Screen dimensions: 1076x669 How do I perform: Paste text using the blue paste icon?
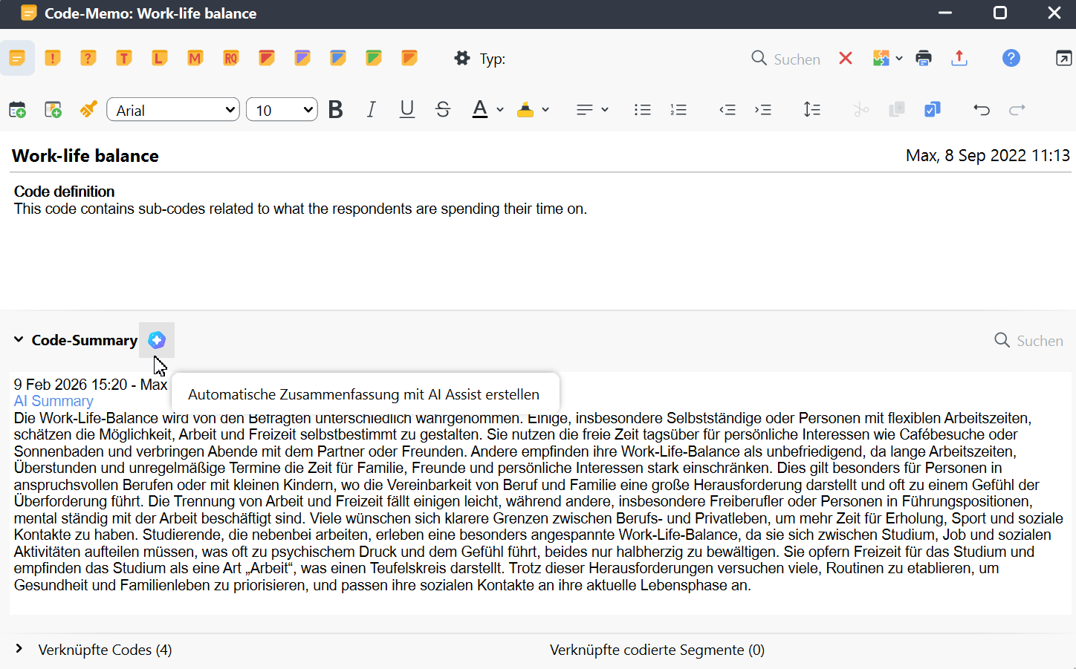click(x=932, y=109)
